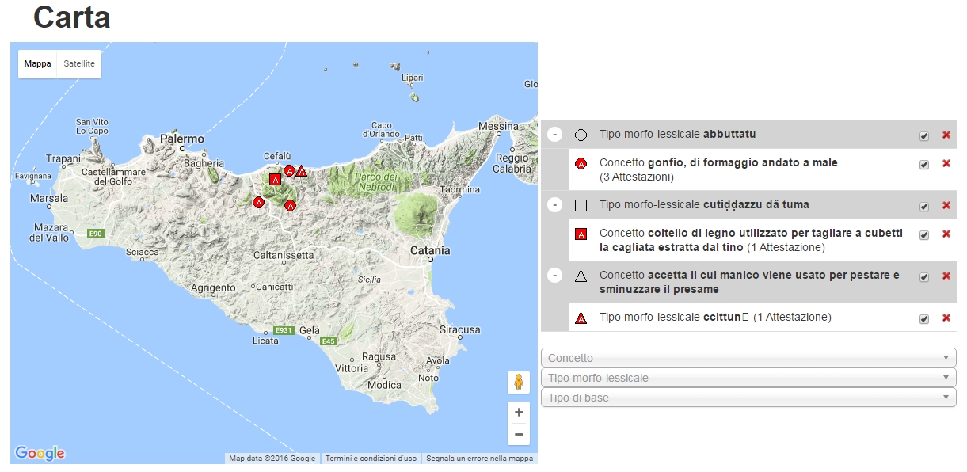
Task: Select the Mappa map view
Action: 37,64
